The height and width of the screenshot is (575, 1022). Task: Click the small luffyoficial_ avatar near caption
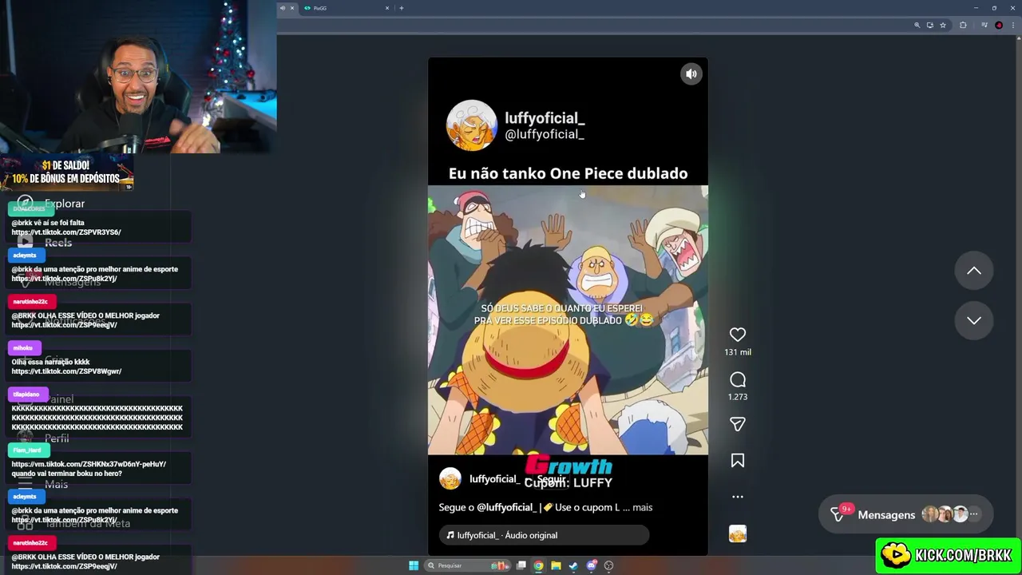click(x=450, y=478)
